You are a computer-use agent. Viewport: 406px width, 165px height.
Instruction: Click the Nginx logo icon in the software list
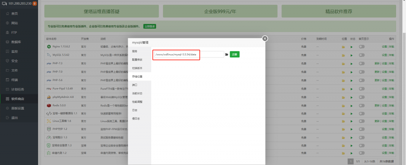48,47
